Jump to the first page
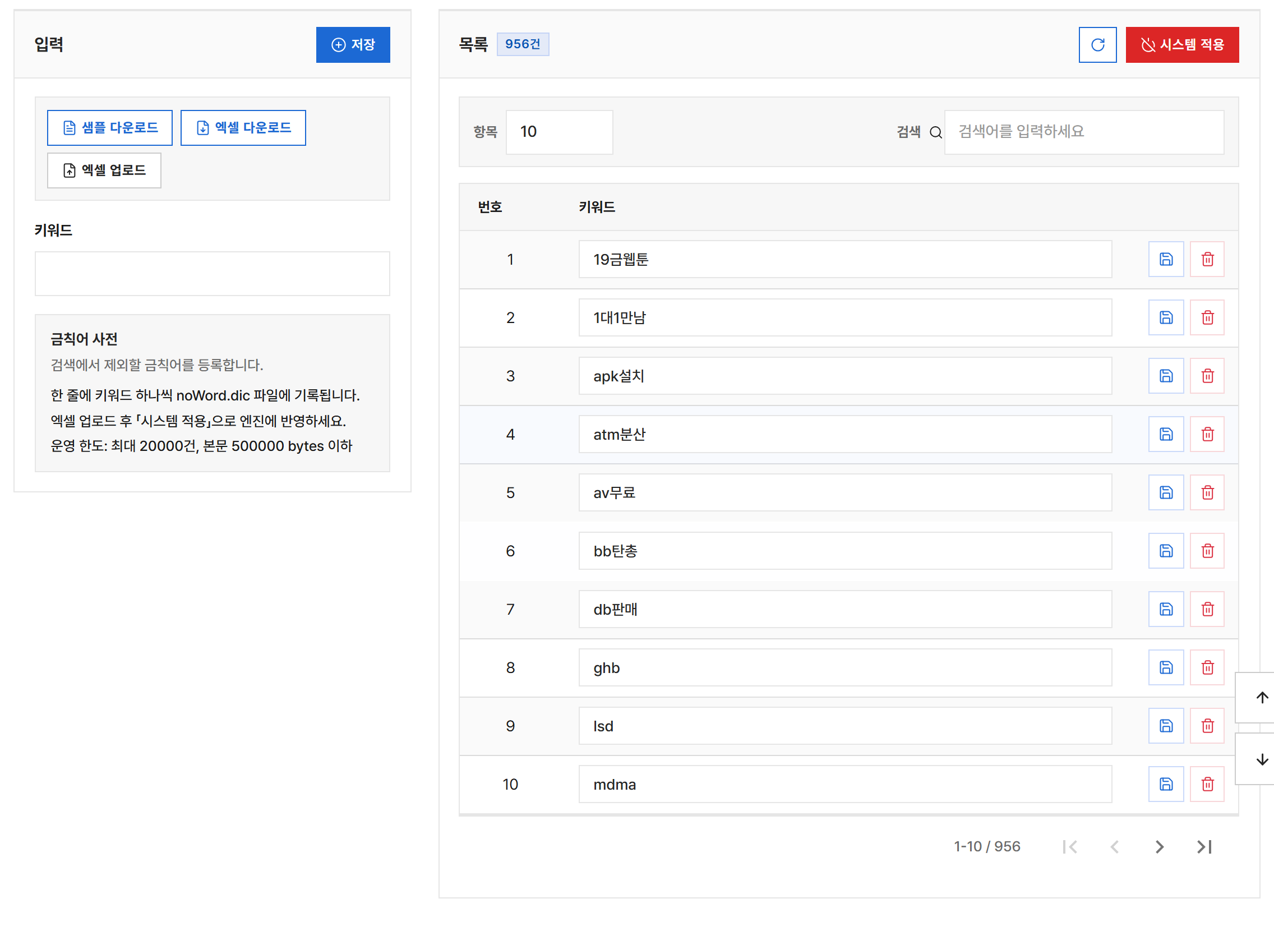 tap(1069, 847)
